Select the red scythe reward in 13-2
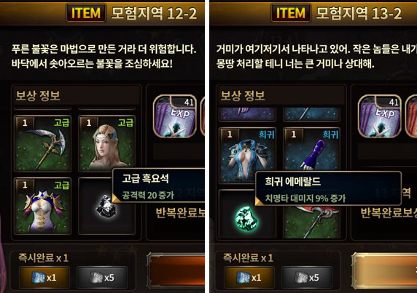The image size is (417, 293). pos(311,222)
